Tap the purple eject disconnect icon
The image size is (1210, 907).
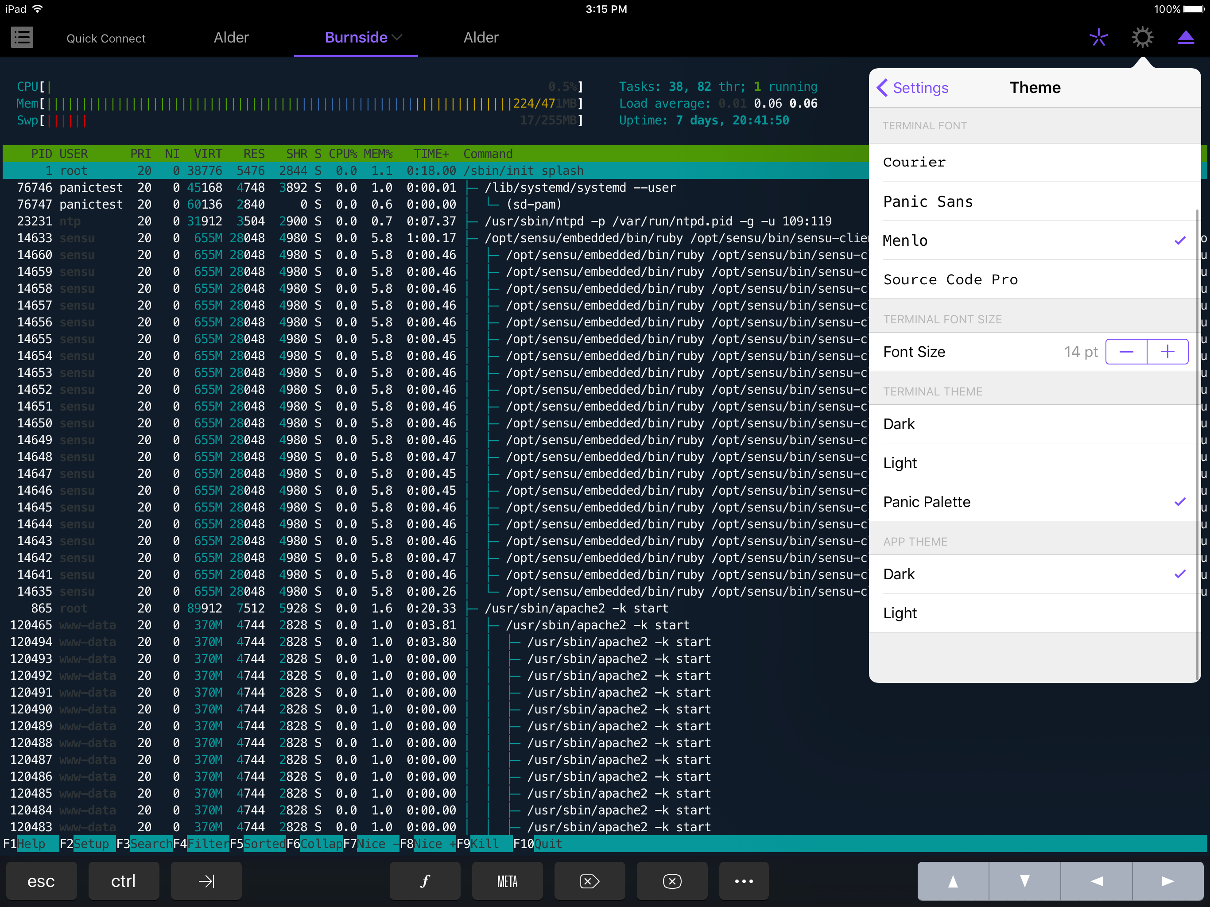click(x=1185, y=38)
